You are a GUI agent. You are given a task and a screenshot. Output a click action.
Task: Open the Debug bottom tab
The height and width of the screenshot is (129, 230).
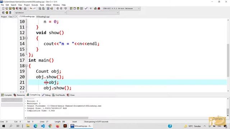click(x=46, y=95)
